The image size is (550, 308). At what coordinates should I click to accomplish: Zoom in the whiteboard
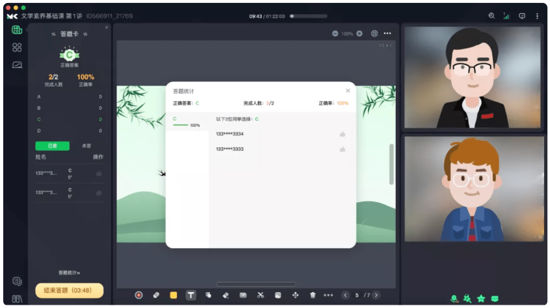tap(360, 33)
